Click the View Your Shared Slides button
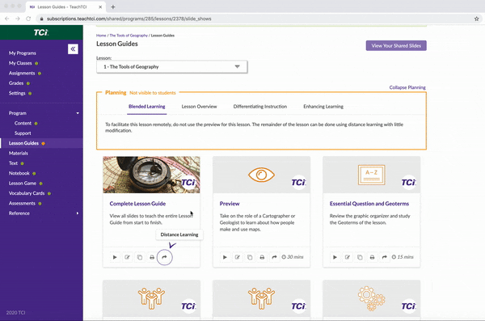Image resolution: width=485 pixels, height=321 pixels. click(396, 46)
